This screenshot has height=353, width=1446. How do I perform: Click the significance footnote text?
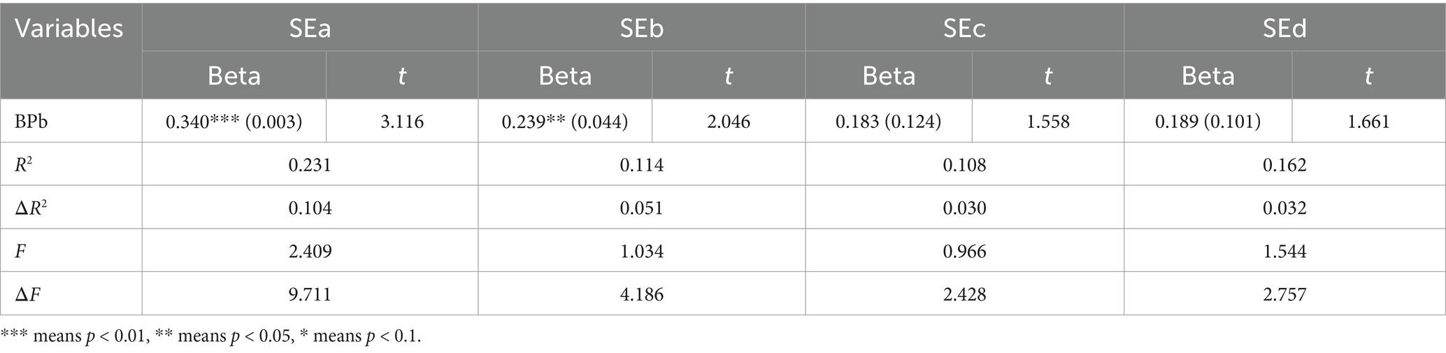point(210,336)
